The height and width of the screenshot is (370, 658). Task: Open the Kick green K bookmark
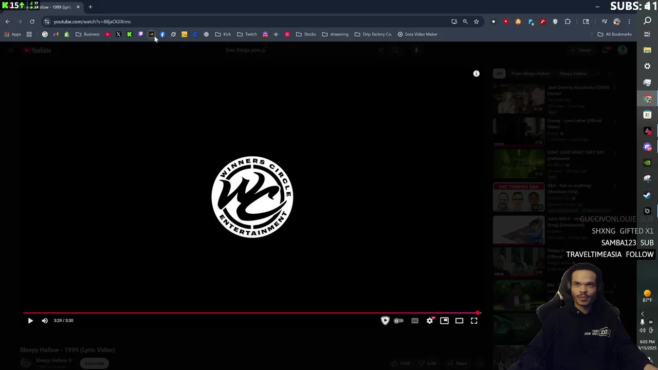tap(130, 34)
